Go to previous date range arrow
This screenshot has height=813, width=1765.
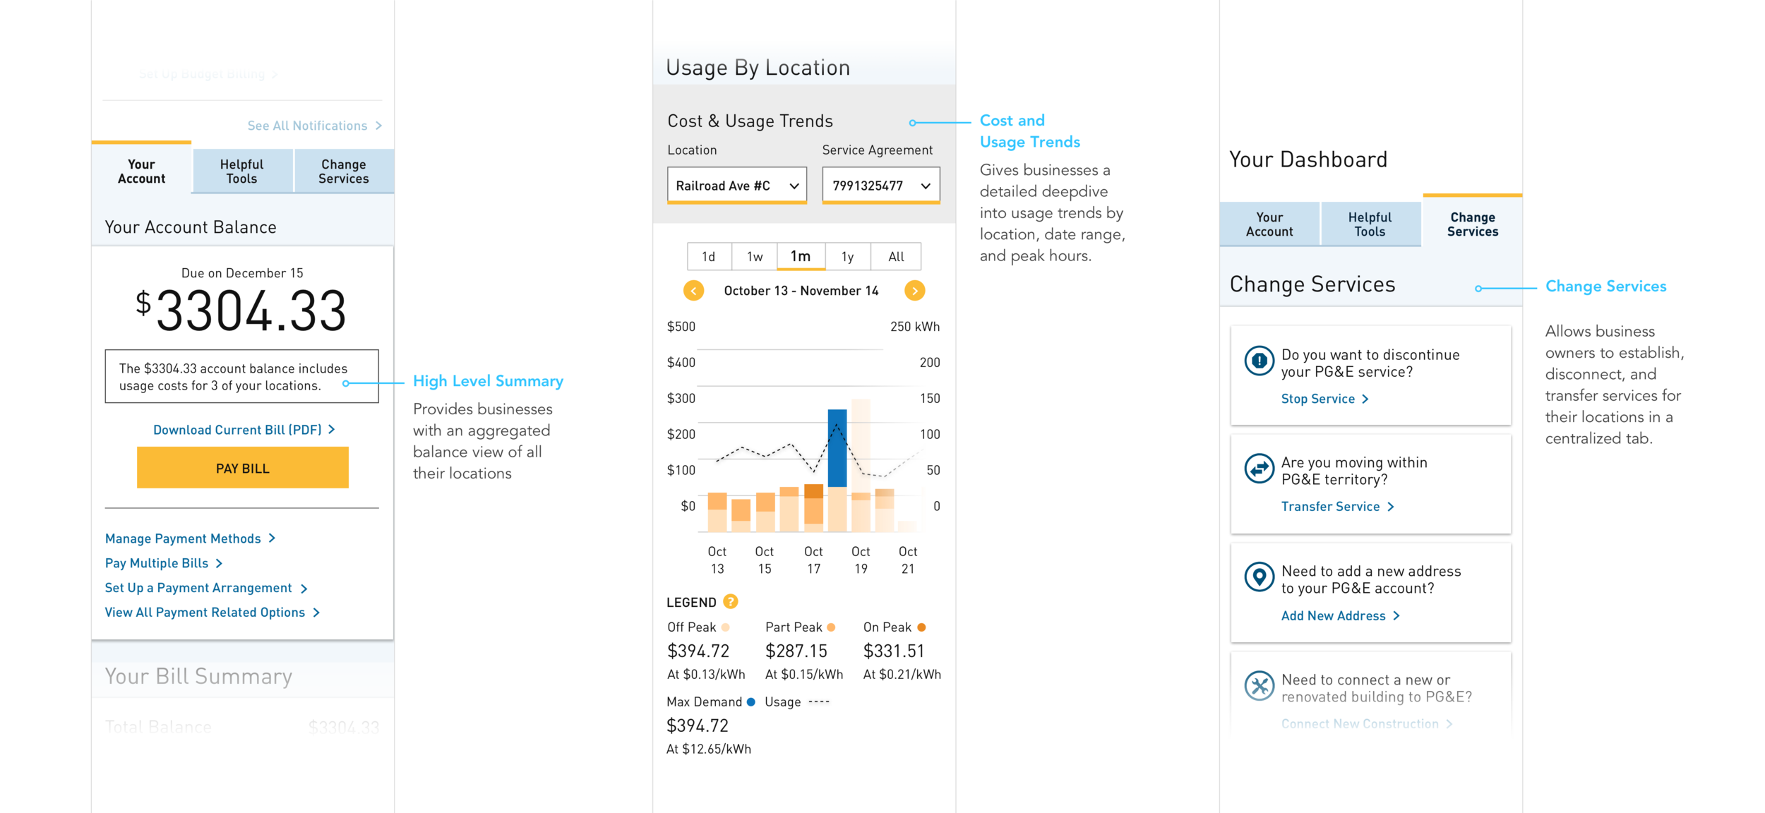(x=693, y=291)
